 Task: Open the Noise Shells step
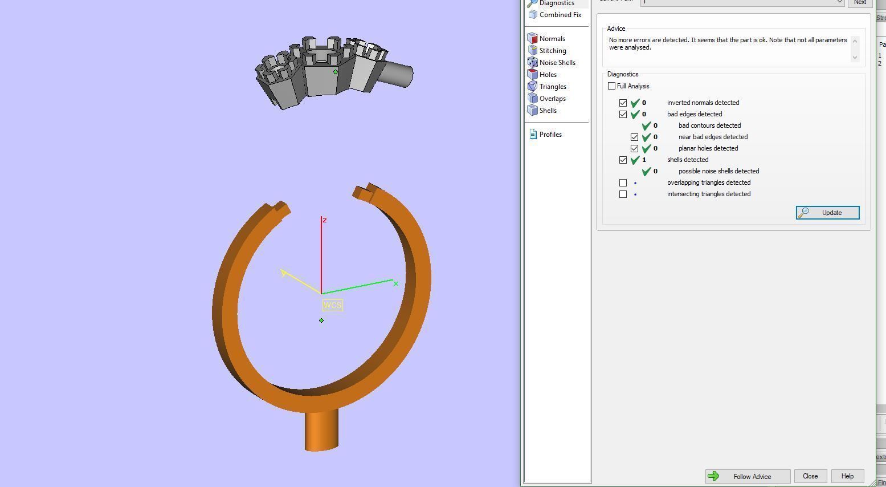click(x=552, y=63)
